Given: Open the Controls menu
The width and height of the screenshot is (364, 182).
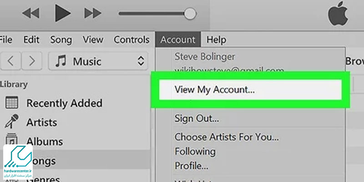Looking at the screenshot, I should coord(131,40).
